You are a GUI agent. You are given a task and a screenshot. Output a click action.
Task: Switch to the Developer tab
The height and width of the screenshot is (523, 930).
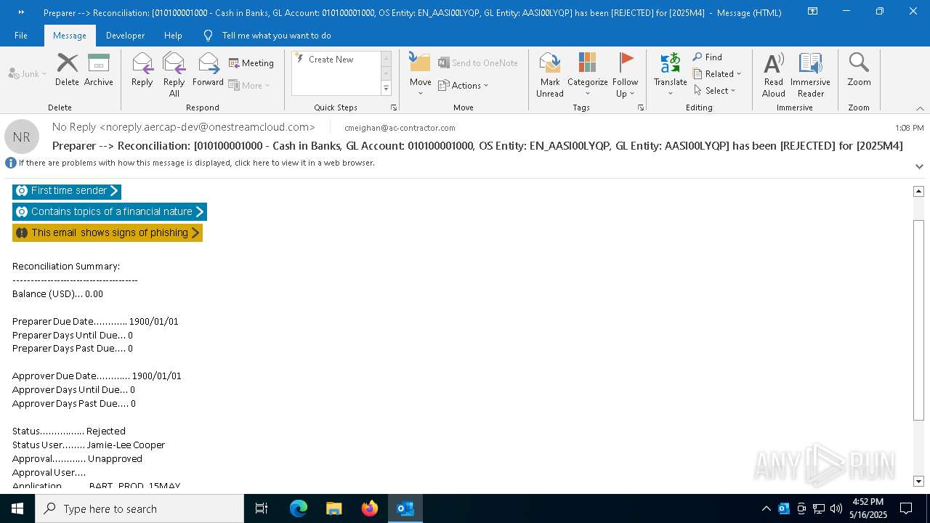click(125, 36)
